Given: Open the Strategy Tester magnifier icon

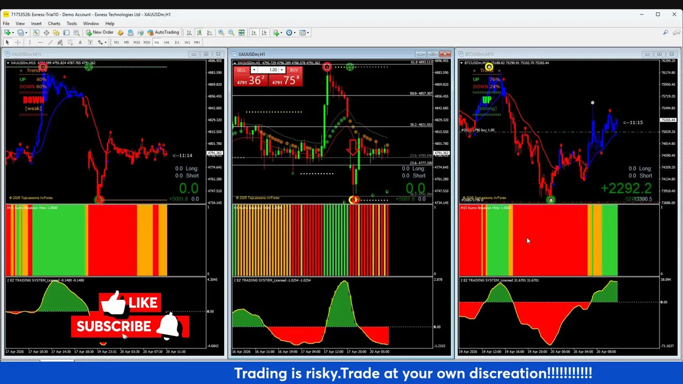Looking at the screenshot, I should [x=76, y=33].
